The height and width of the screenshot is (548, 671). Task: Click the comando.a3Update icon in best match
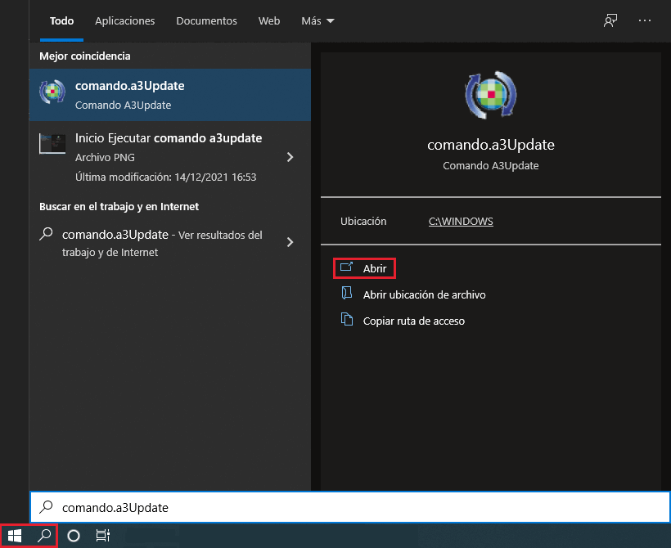pyautogui.click(x=52, y=92)
